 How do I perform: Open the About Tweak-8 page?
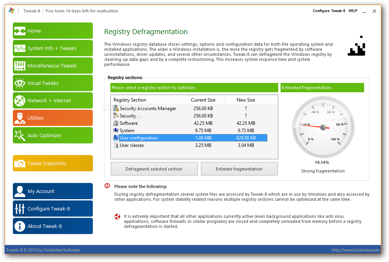click(53, 226)
